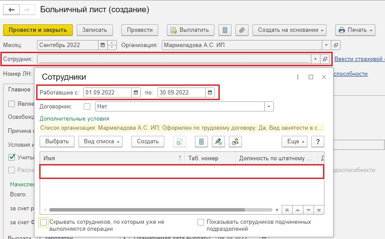Viewport: 385px width, 239px height.
Task: Open the Дополнительные условия link
Action: click(x=75, y=119)
